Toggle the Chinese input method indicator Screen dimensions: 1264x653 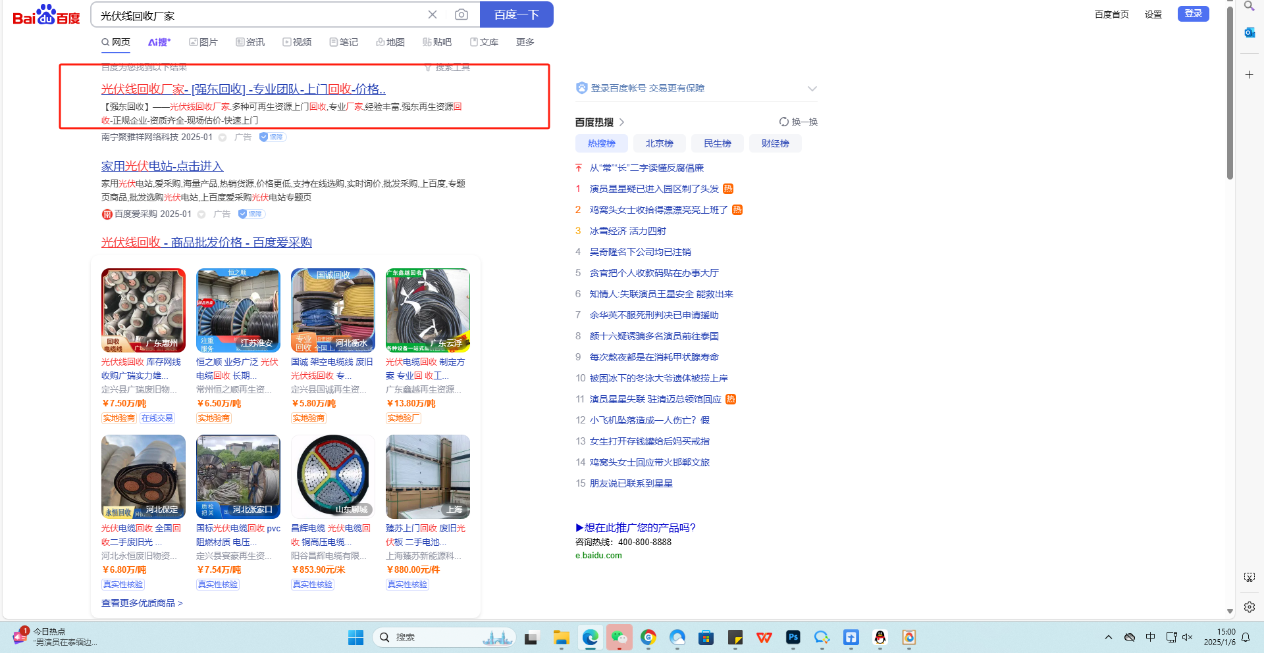pyautogui.click(x=1150, y=637)
